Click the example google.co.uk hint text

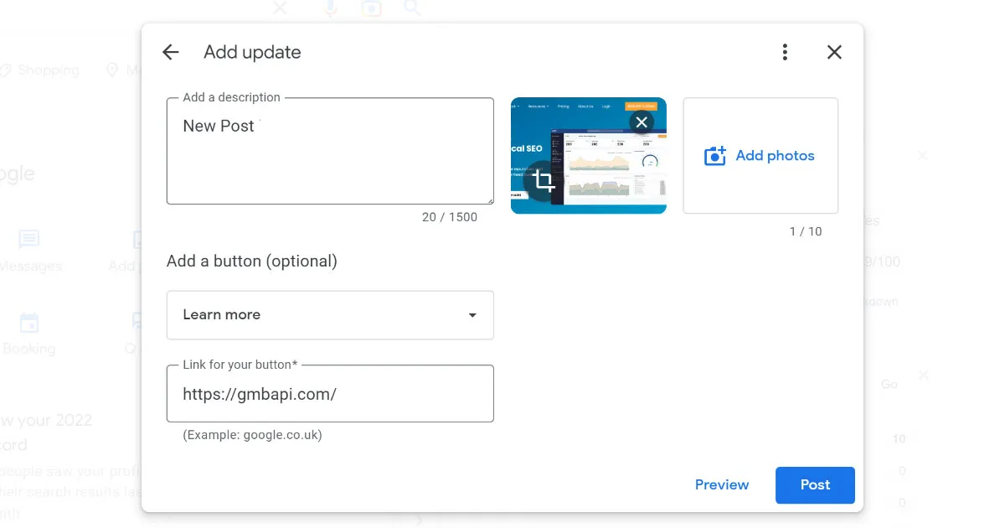[252, 435]
